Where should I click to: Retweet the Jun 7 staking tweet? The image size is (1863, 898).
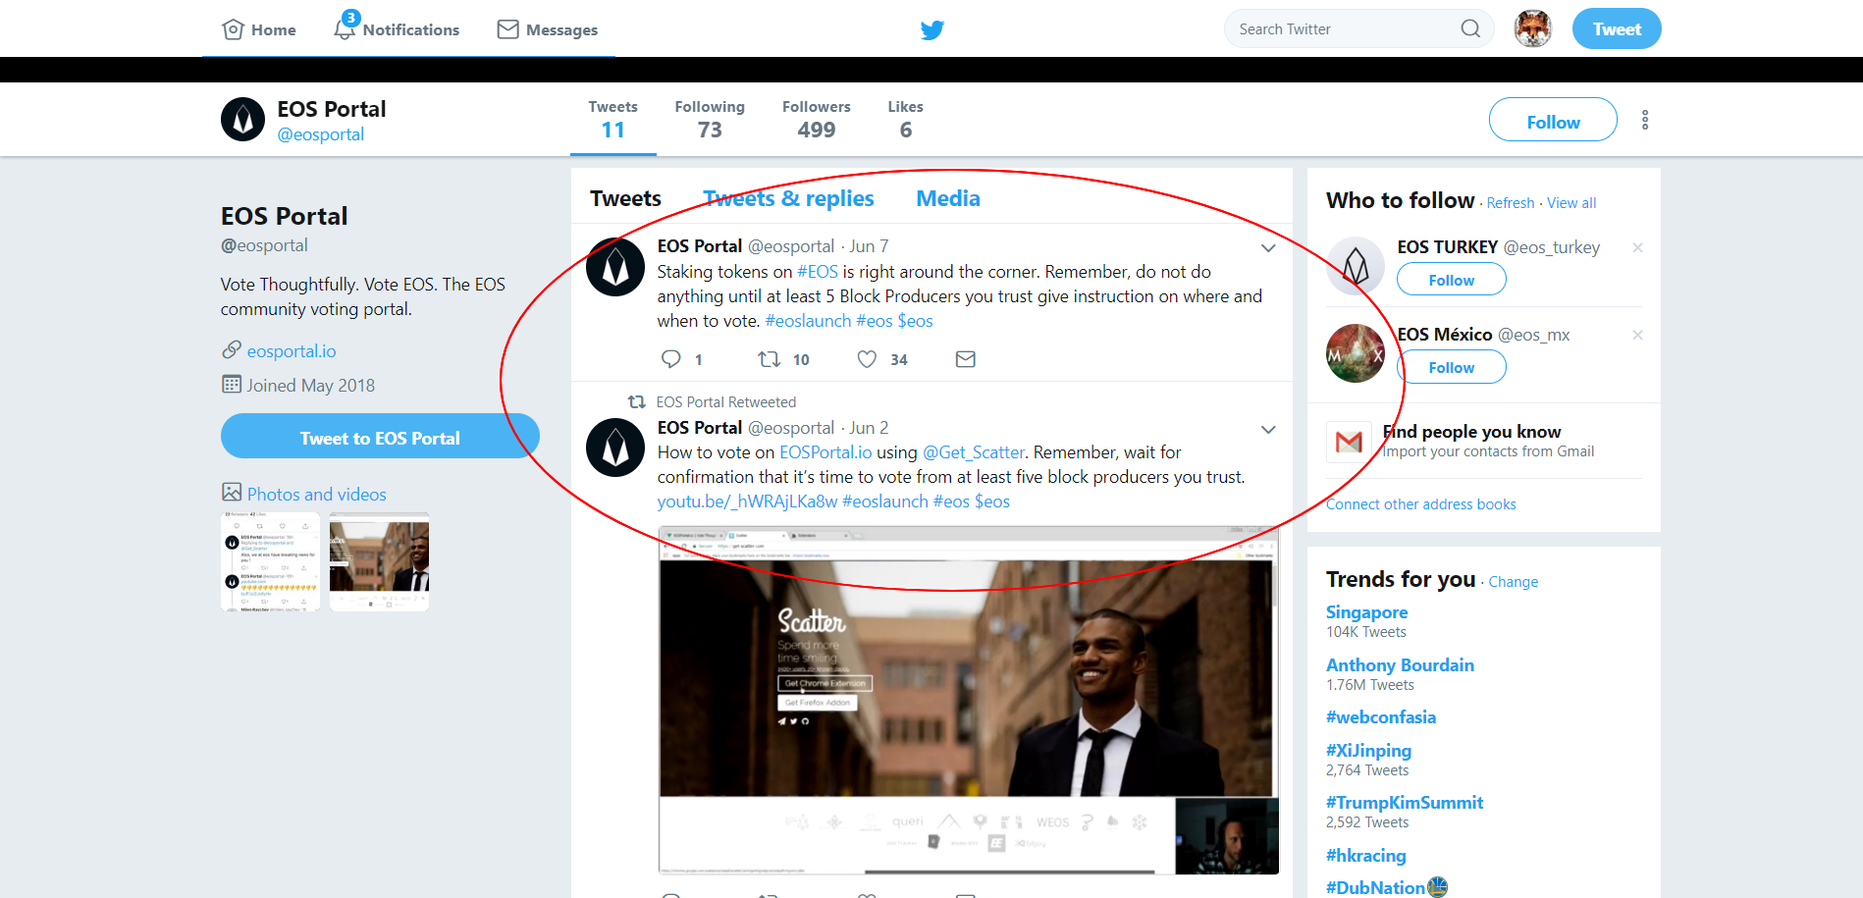769,359
